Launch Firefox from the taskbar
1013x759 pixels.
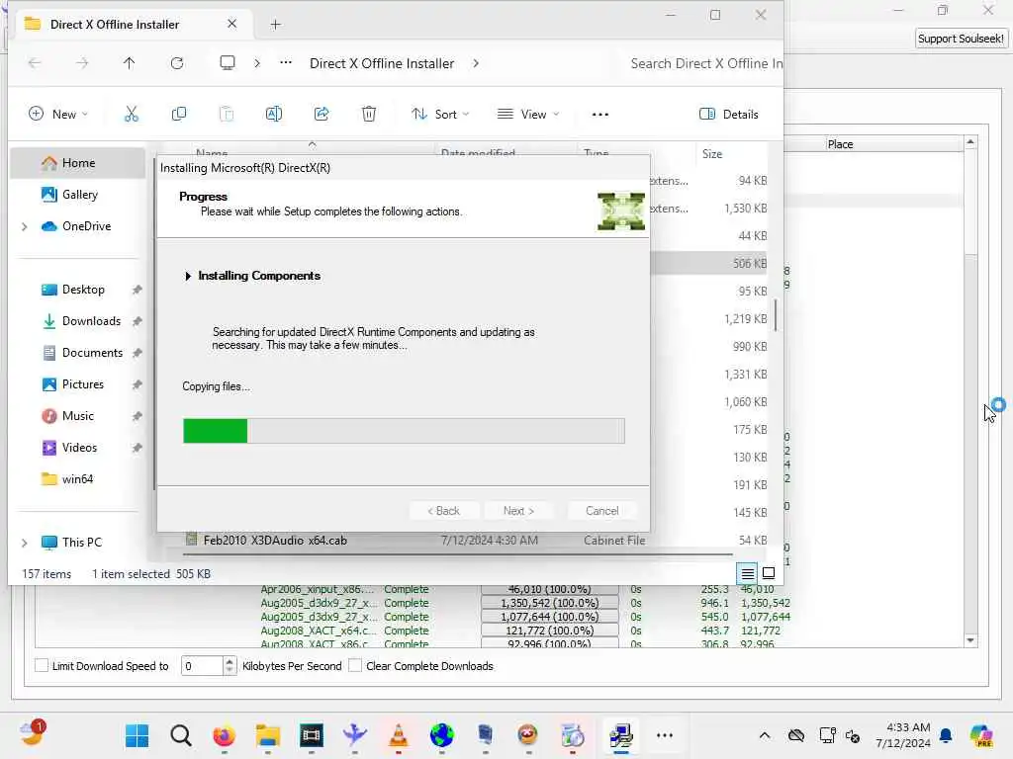tap(225, 735)
